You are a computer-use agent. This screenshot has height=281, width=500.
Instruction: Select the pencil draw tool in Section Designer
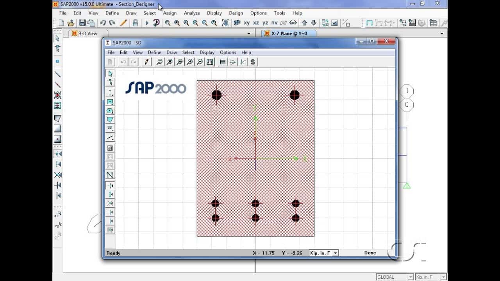147,62
